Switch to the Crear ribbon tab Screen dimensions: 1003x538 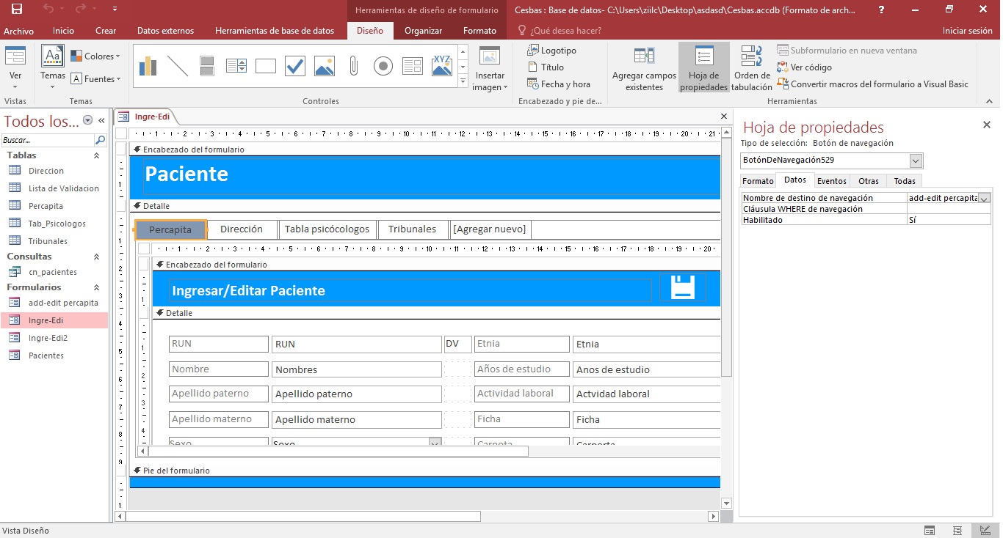point(106,31)
